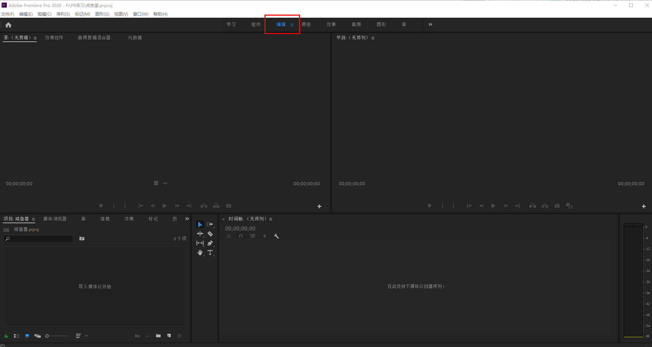Toggle insert sequences as nests option
652x347 pixels.
point(229,236)
